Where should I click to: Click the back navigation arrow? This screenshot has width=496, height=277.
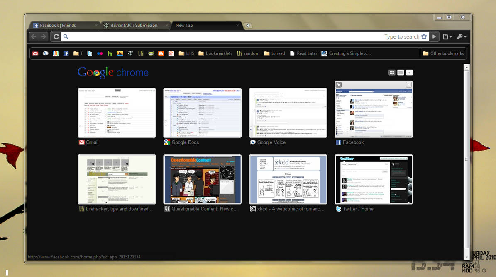[x=34, y=36]
